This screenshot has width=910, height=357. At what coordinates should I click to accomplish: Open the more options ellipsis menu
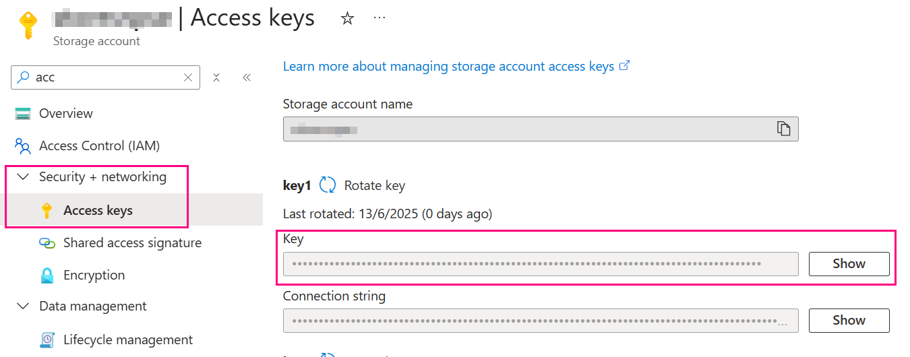pyautogui.click(x=380, y=18)
